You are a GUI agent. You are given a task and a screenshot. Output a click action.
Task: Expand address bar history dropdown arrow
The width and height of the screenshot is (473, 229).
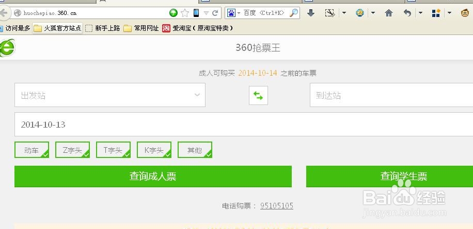tap(206, 13)
